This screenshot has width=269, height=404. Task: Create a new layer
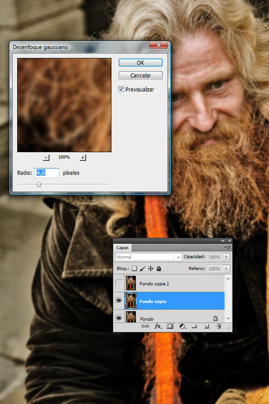(206, 326)
